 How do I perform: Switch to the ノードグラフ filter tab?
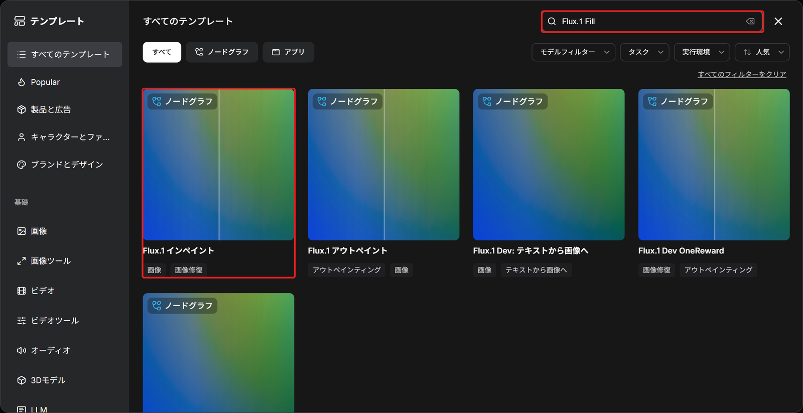coord(222,52)
